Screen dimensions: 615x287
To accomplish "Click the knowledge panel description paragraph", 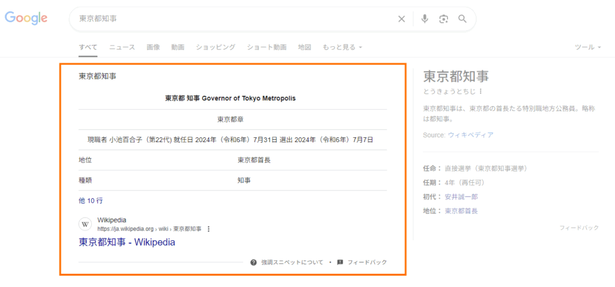I will point(510,114).
